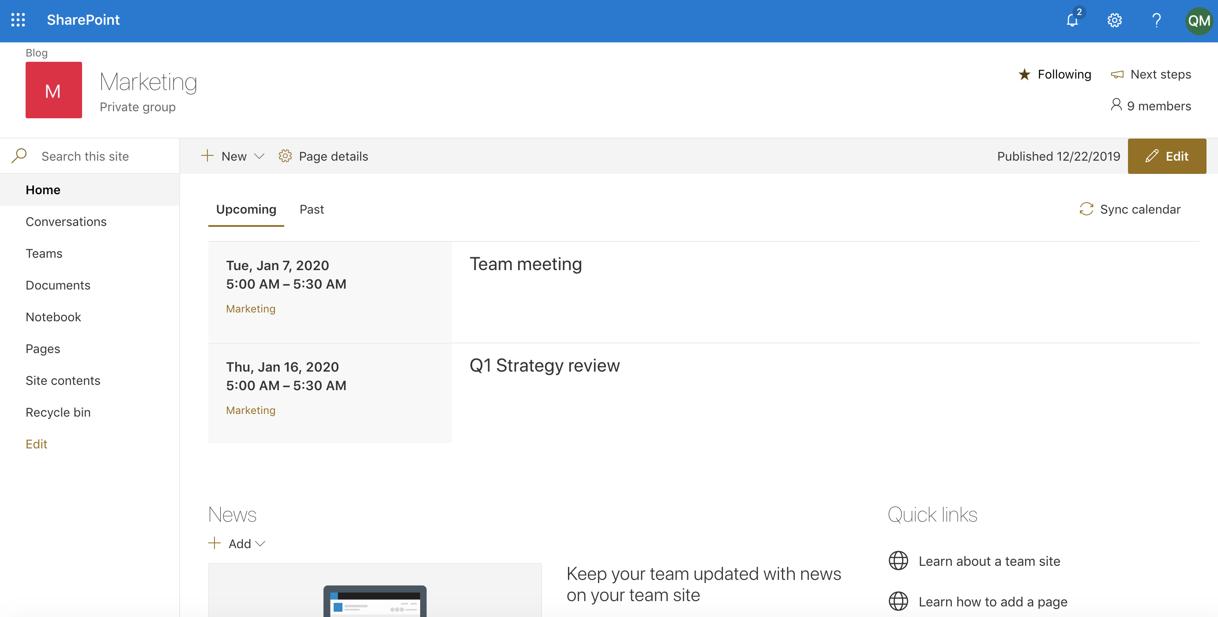
Task: Open the Team meeting event title
Action: (x=525, y=264)
